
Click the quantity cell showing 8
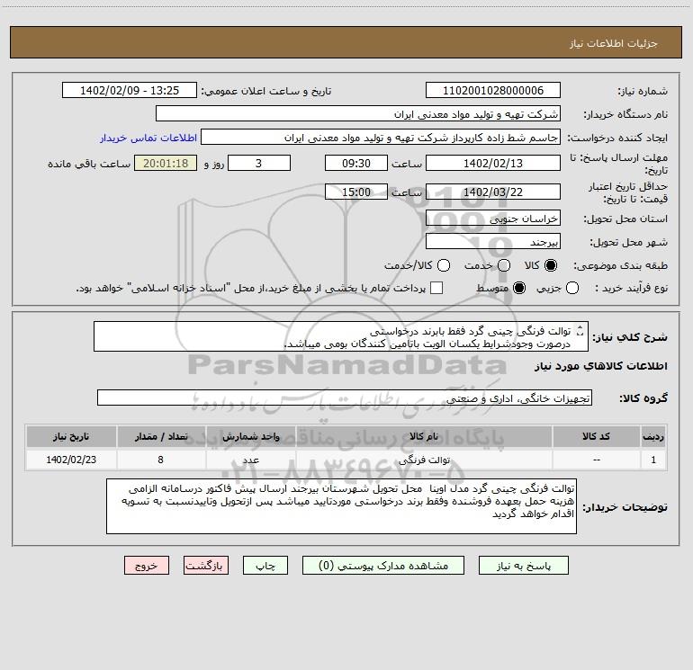click(x=161, y=460)
